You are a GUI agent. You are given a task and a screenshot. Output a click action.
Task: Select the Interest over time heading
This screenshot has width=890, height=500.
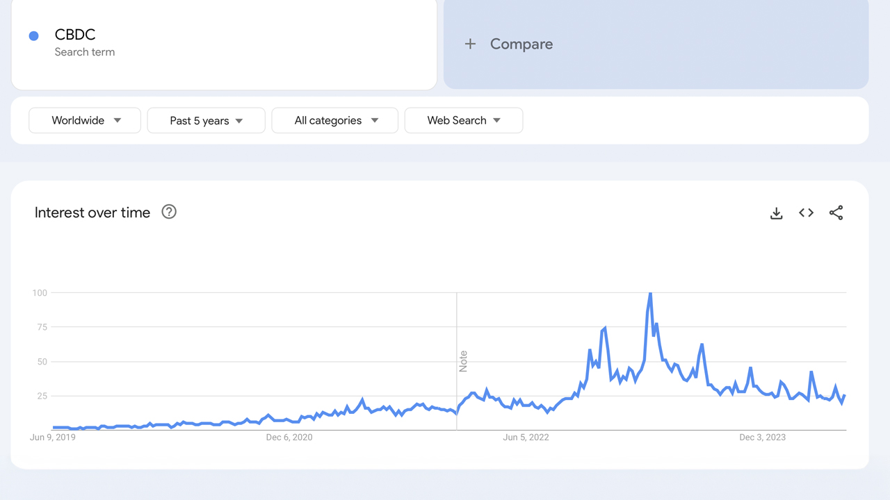click(x=92, y=212)
